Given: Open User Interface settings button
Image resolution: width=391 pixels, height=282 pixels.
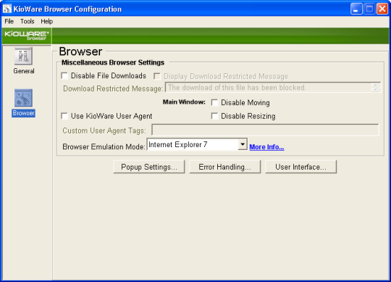Looking at the screenshot, I should pyautogui.click(x=300, y=167).
